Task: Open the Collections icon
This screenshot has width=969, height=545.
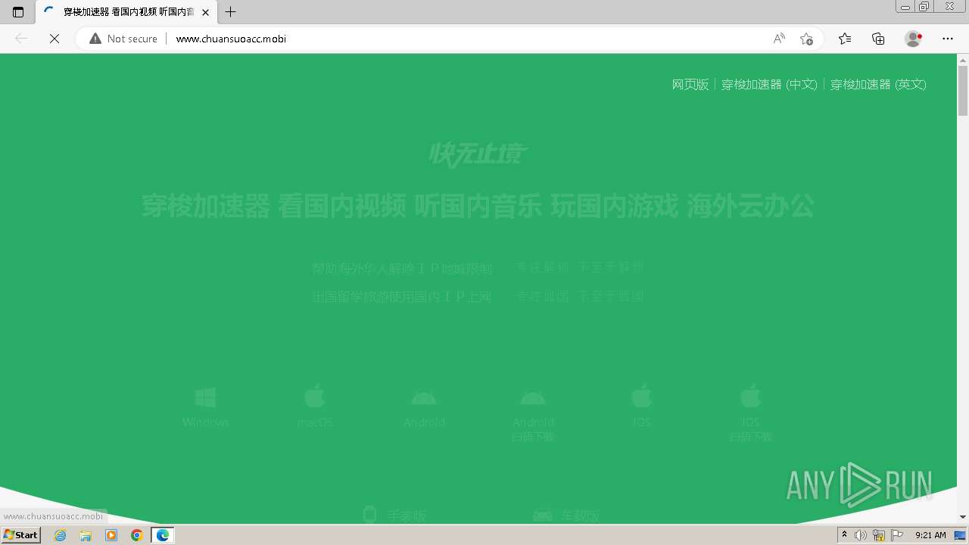Action: click(878, 39)
